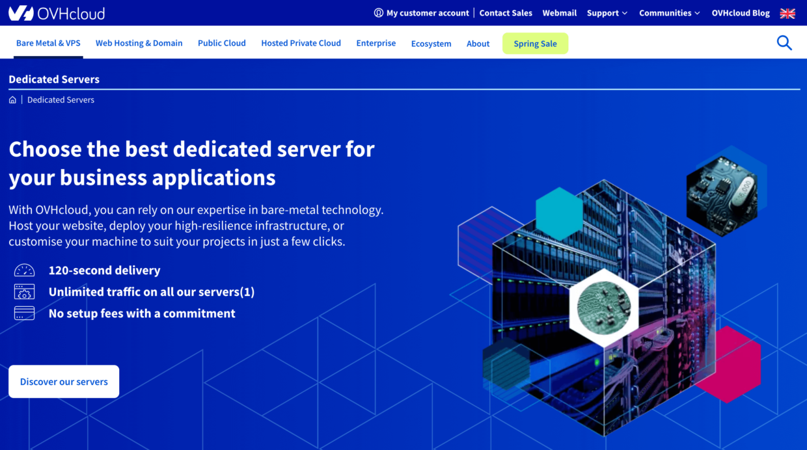Open the search magnifier icon
This screenshot has width=807, height=450.
[784, 43]
